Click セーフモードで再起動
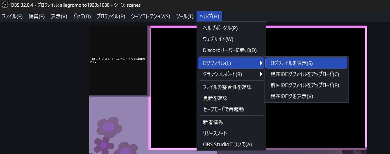 click(x=231, y=109)
